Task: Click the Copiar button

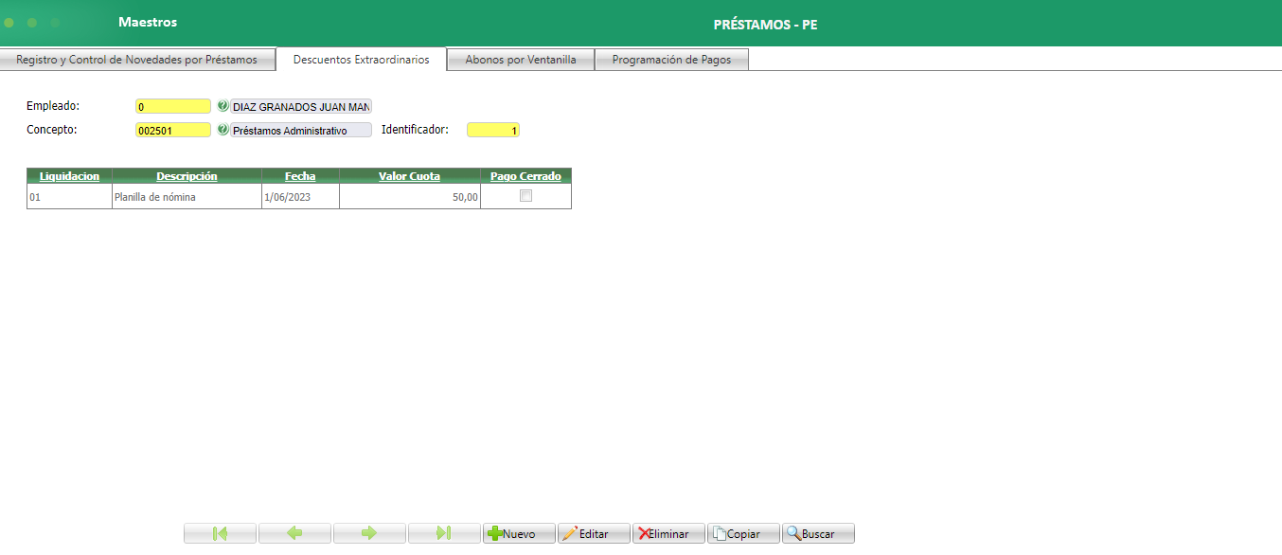Action: [743, 533]
